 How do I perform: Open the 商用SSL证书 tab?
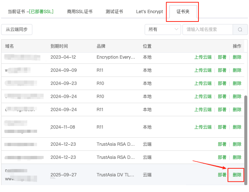tap(80, 12)
